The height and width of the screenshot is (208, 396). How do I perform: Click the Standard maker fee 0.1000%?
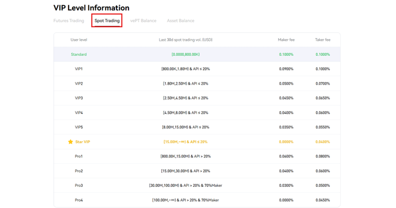click(286, 54)
